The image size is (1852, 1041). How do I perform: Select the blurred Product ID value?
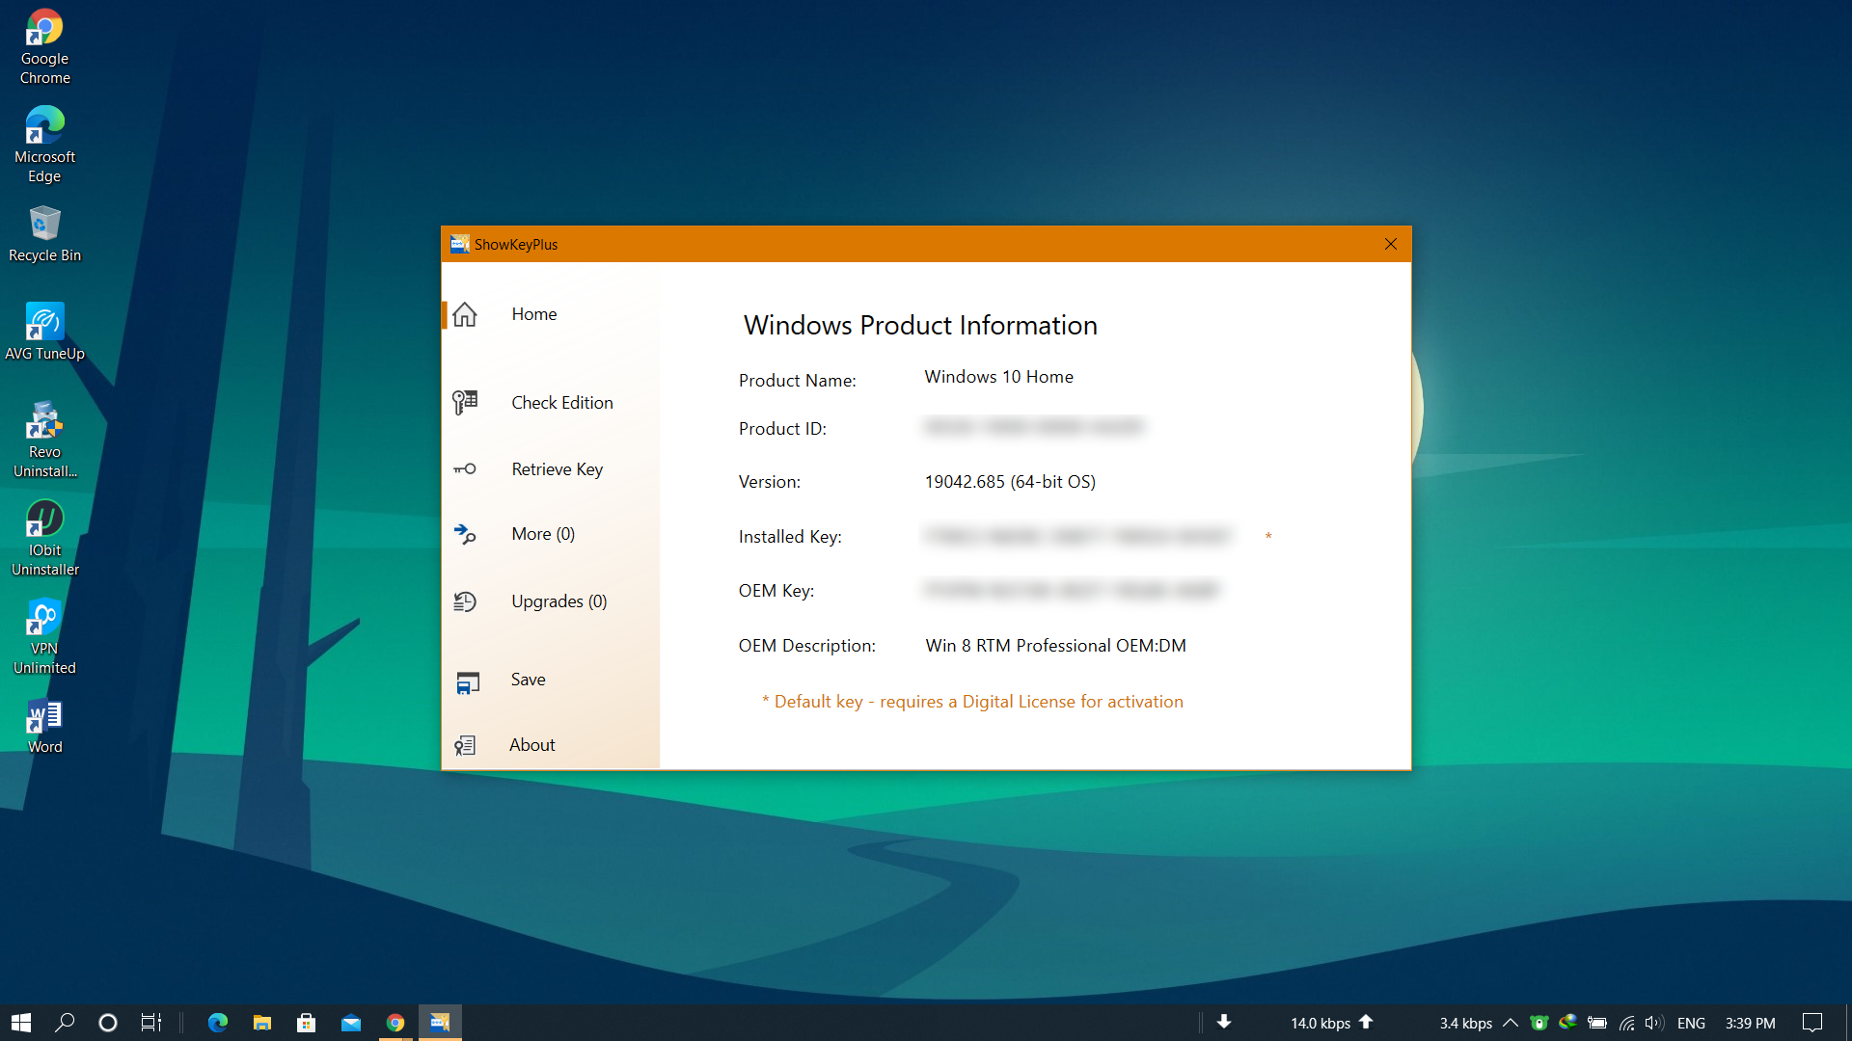(1033, 427)
